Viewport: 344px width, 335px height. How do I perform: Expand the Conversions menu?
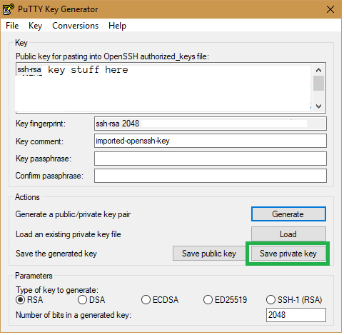[x=75, y=26]
